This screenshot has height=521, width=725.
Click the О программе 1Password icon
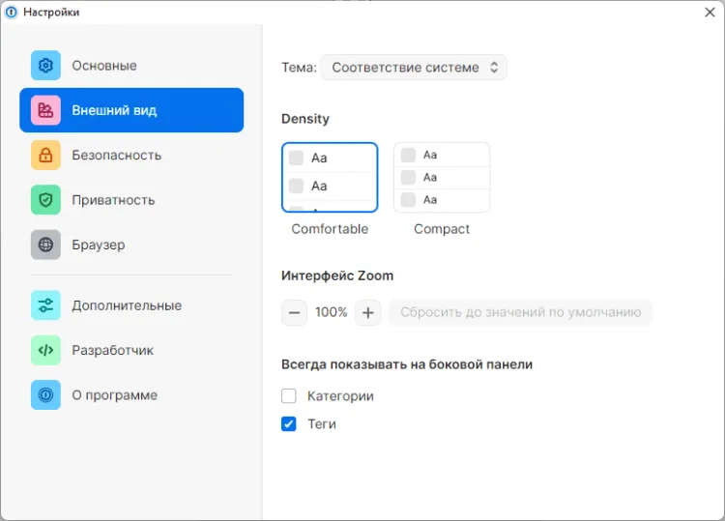coord(45,395)
